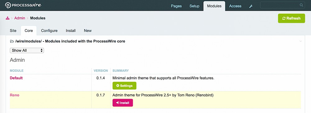Click the sitemap tree icon in breadcrumb
The image size is (311, 113).
[8, 18]
